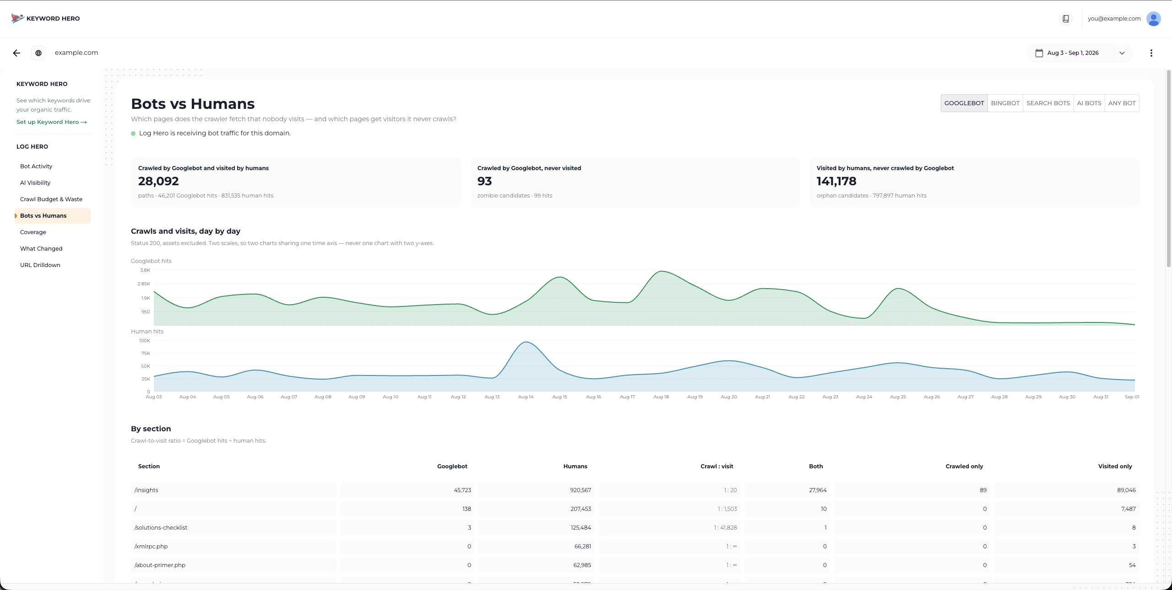This screenshot has width=1172, height=590.
Task: Sort by the Crawl : visit column header
Action: point(716,466)
